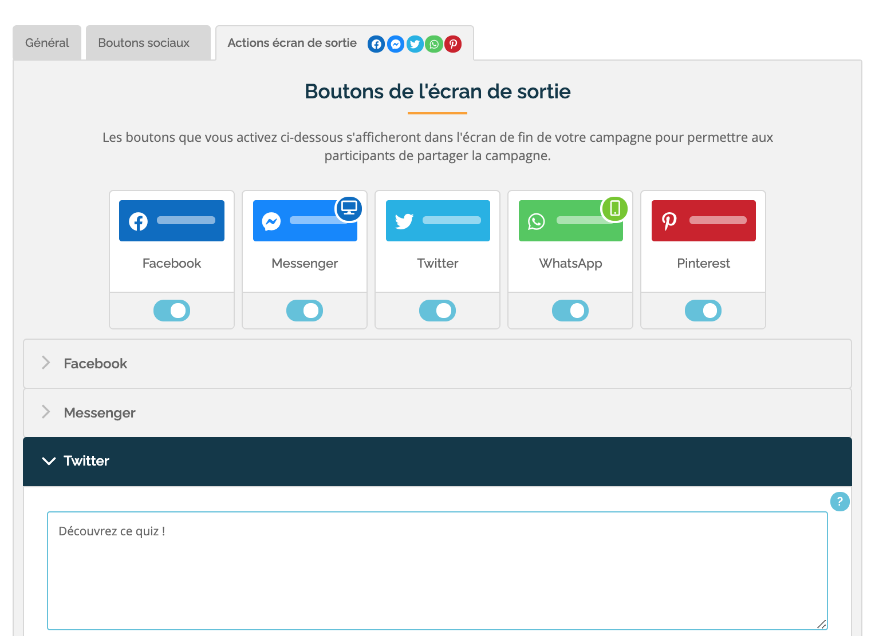
Task: Click the Messenger icon in the tab header
Action: [396, 44]
